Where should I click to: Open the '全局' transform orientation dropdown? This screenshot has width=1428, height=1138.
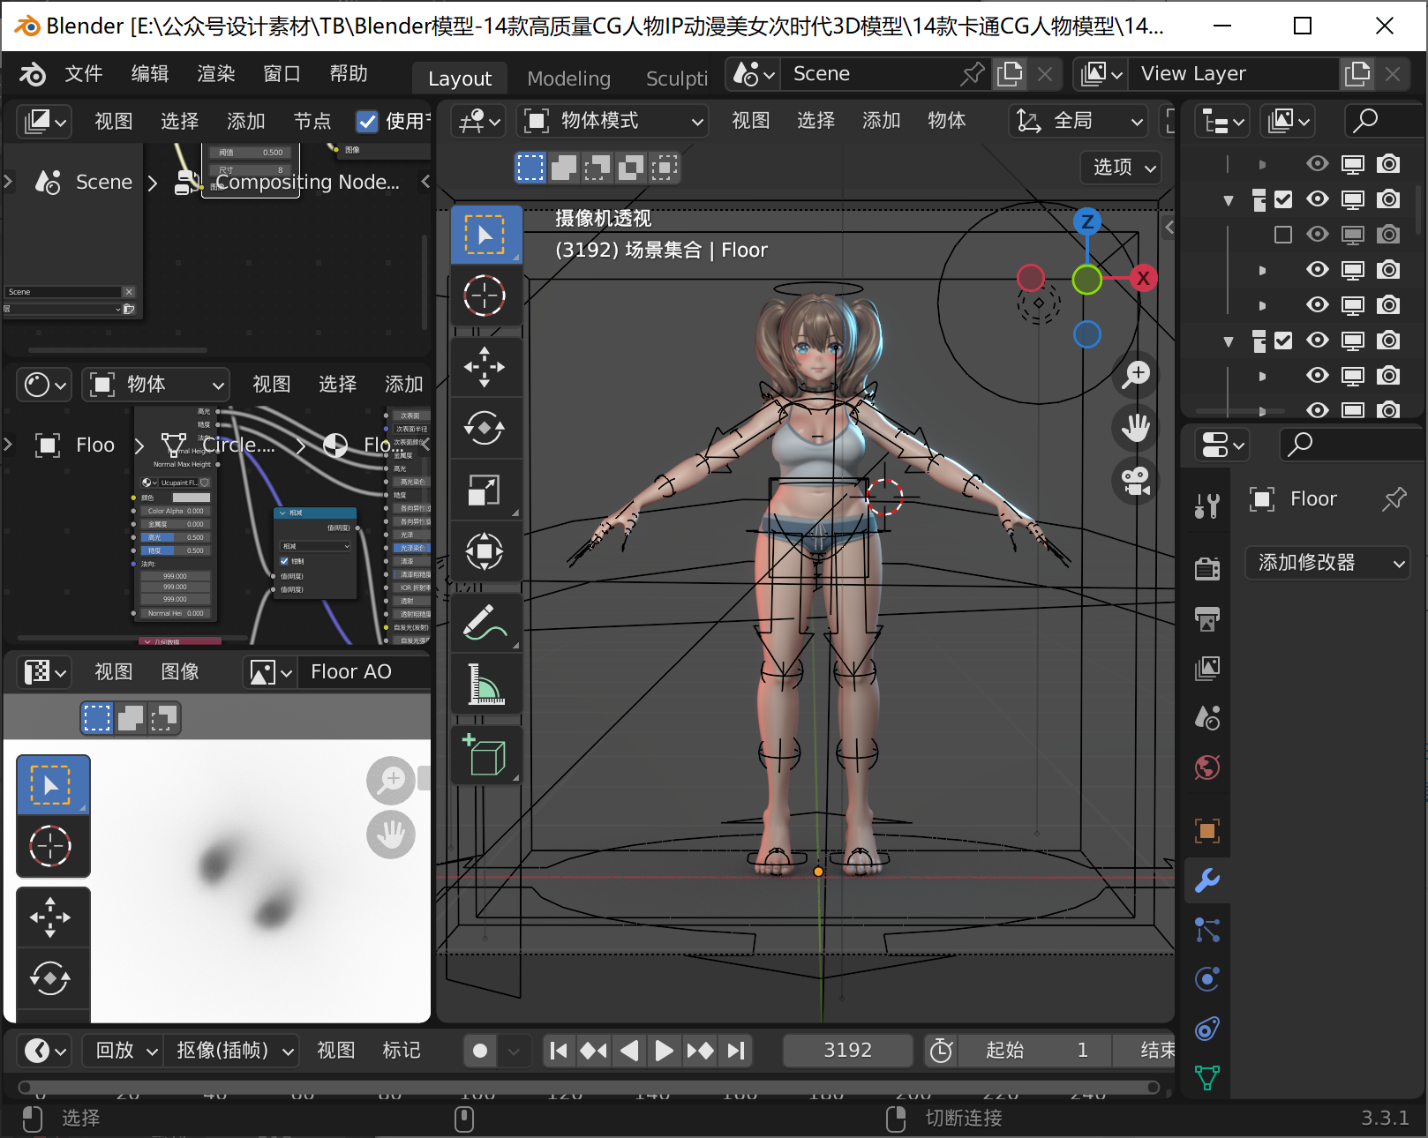pyautogui.click(x=1079, y=121)
